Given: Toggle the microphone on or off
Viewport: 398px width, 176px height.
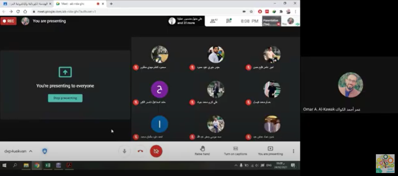Looking at the screenshot, I should tap(124, 151).
